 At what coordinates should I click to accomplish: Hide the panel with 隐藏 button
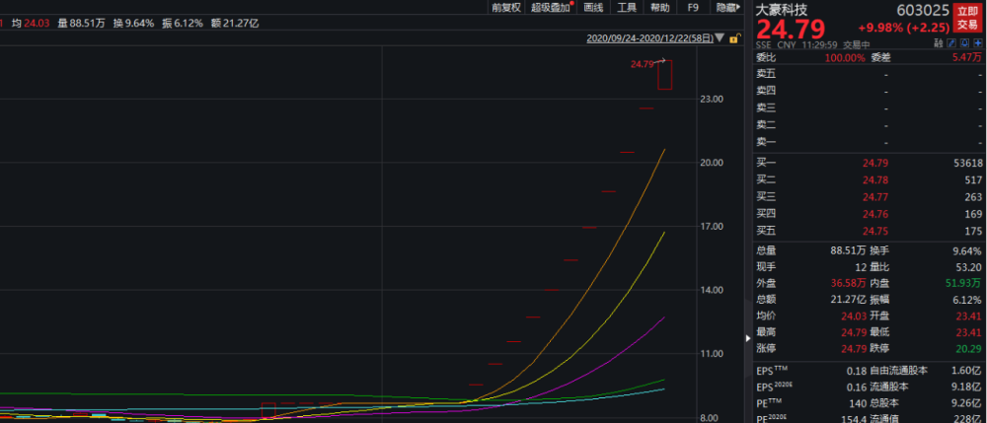point(726,7)
